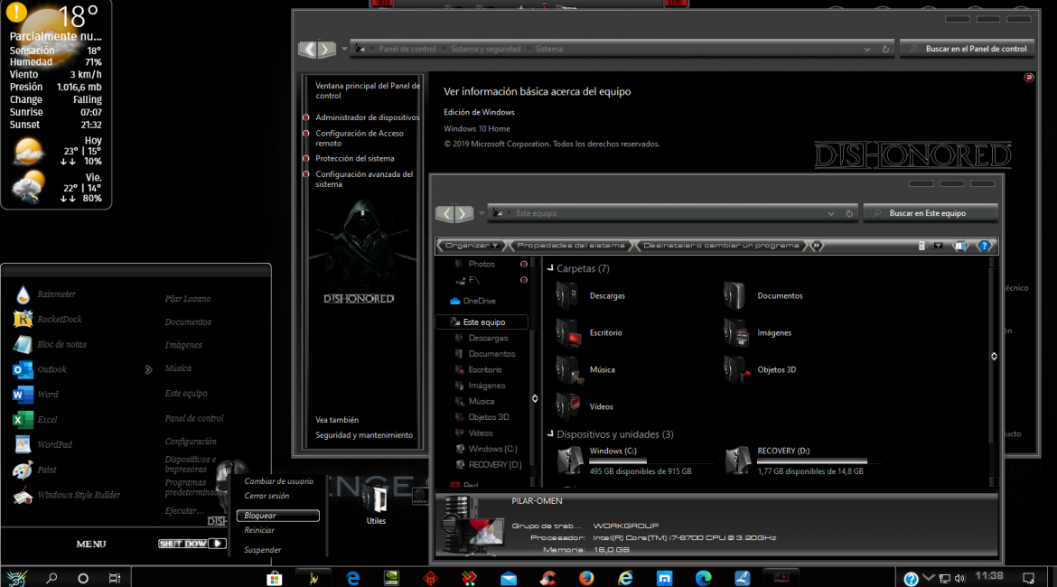The width and height of the screenshot is (1057, 587).
Task: Open the Imágenes folder in Carpetas
Action: click(x=758, y=333)
